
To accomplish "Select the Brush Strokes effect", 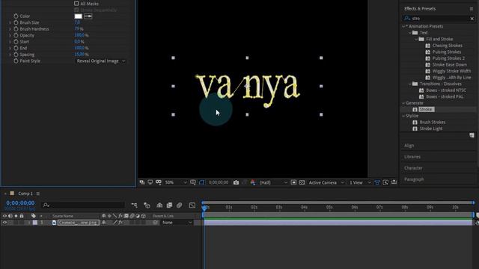I will click(433, 123).
